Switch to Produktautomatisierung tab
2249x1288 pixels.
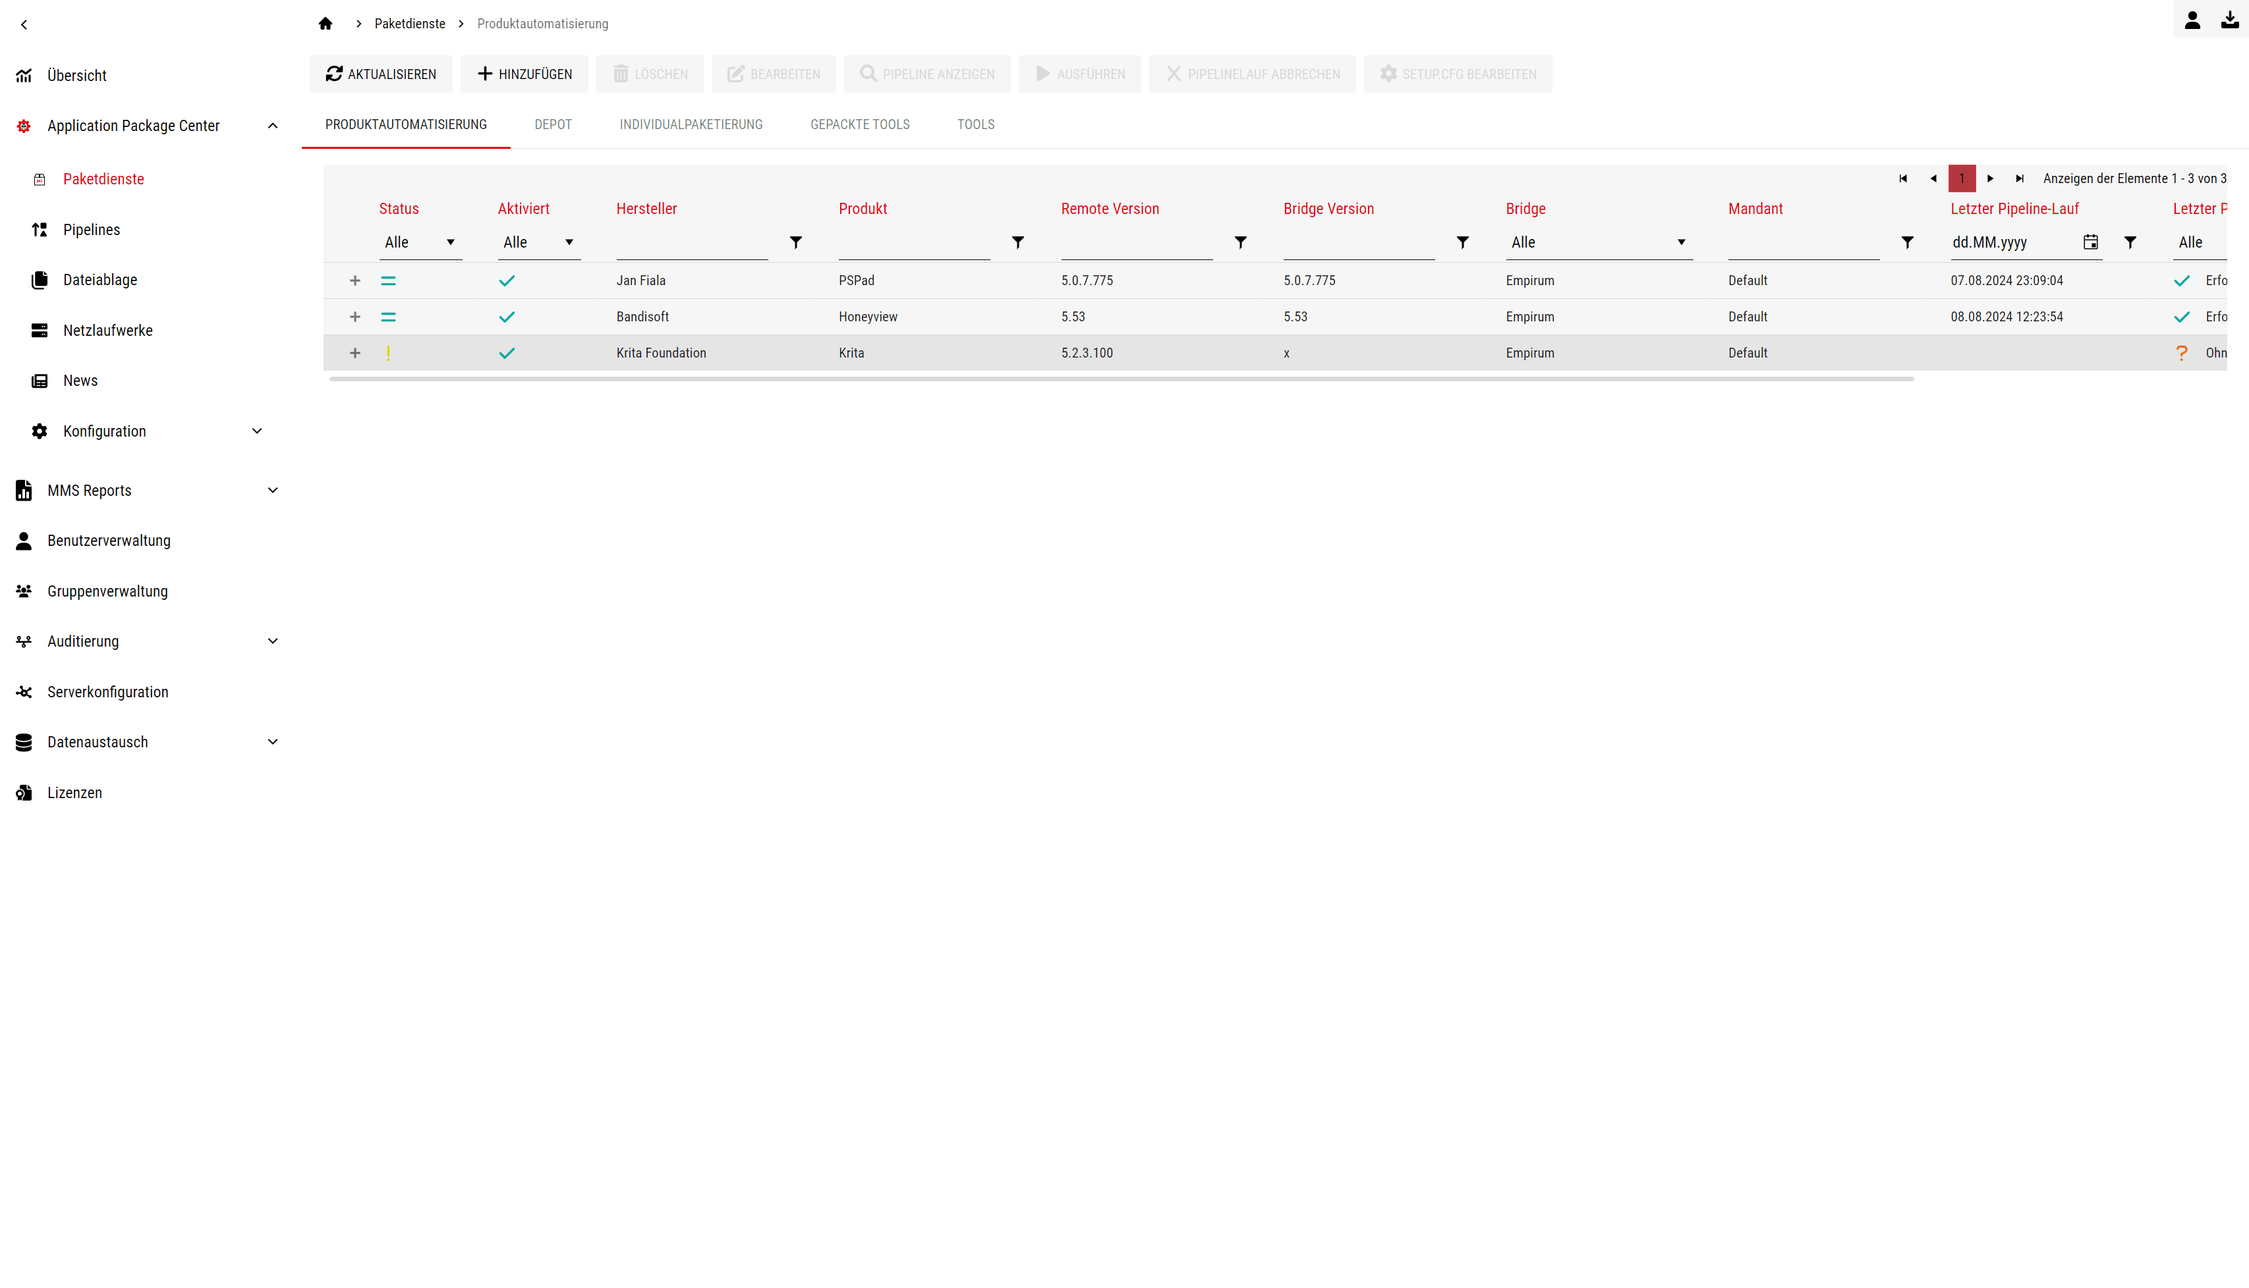pos(407,124)
